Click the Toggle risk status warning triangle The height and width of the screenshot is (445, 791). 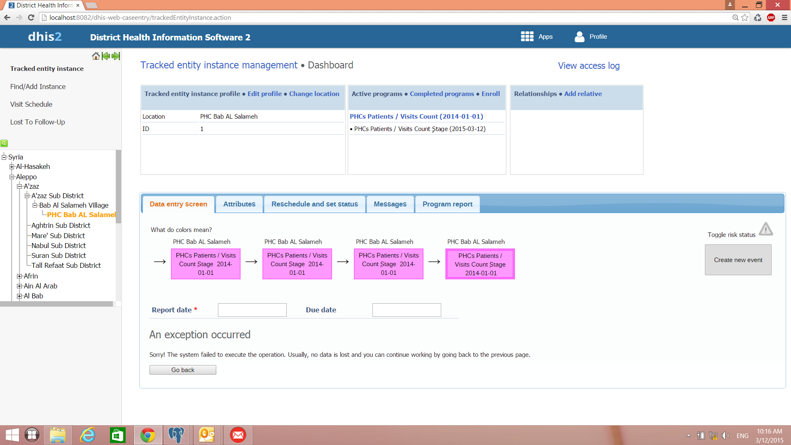pos(765,229)
